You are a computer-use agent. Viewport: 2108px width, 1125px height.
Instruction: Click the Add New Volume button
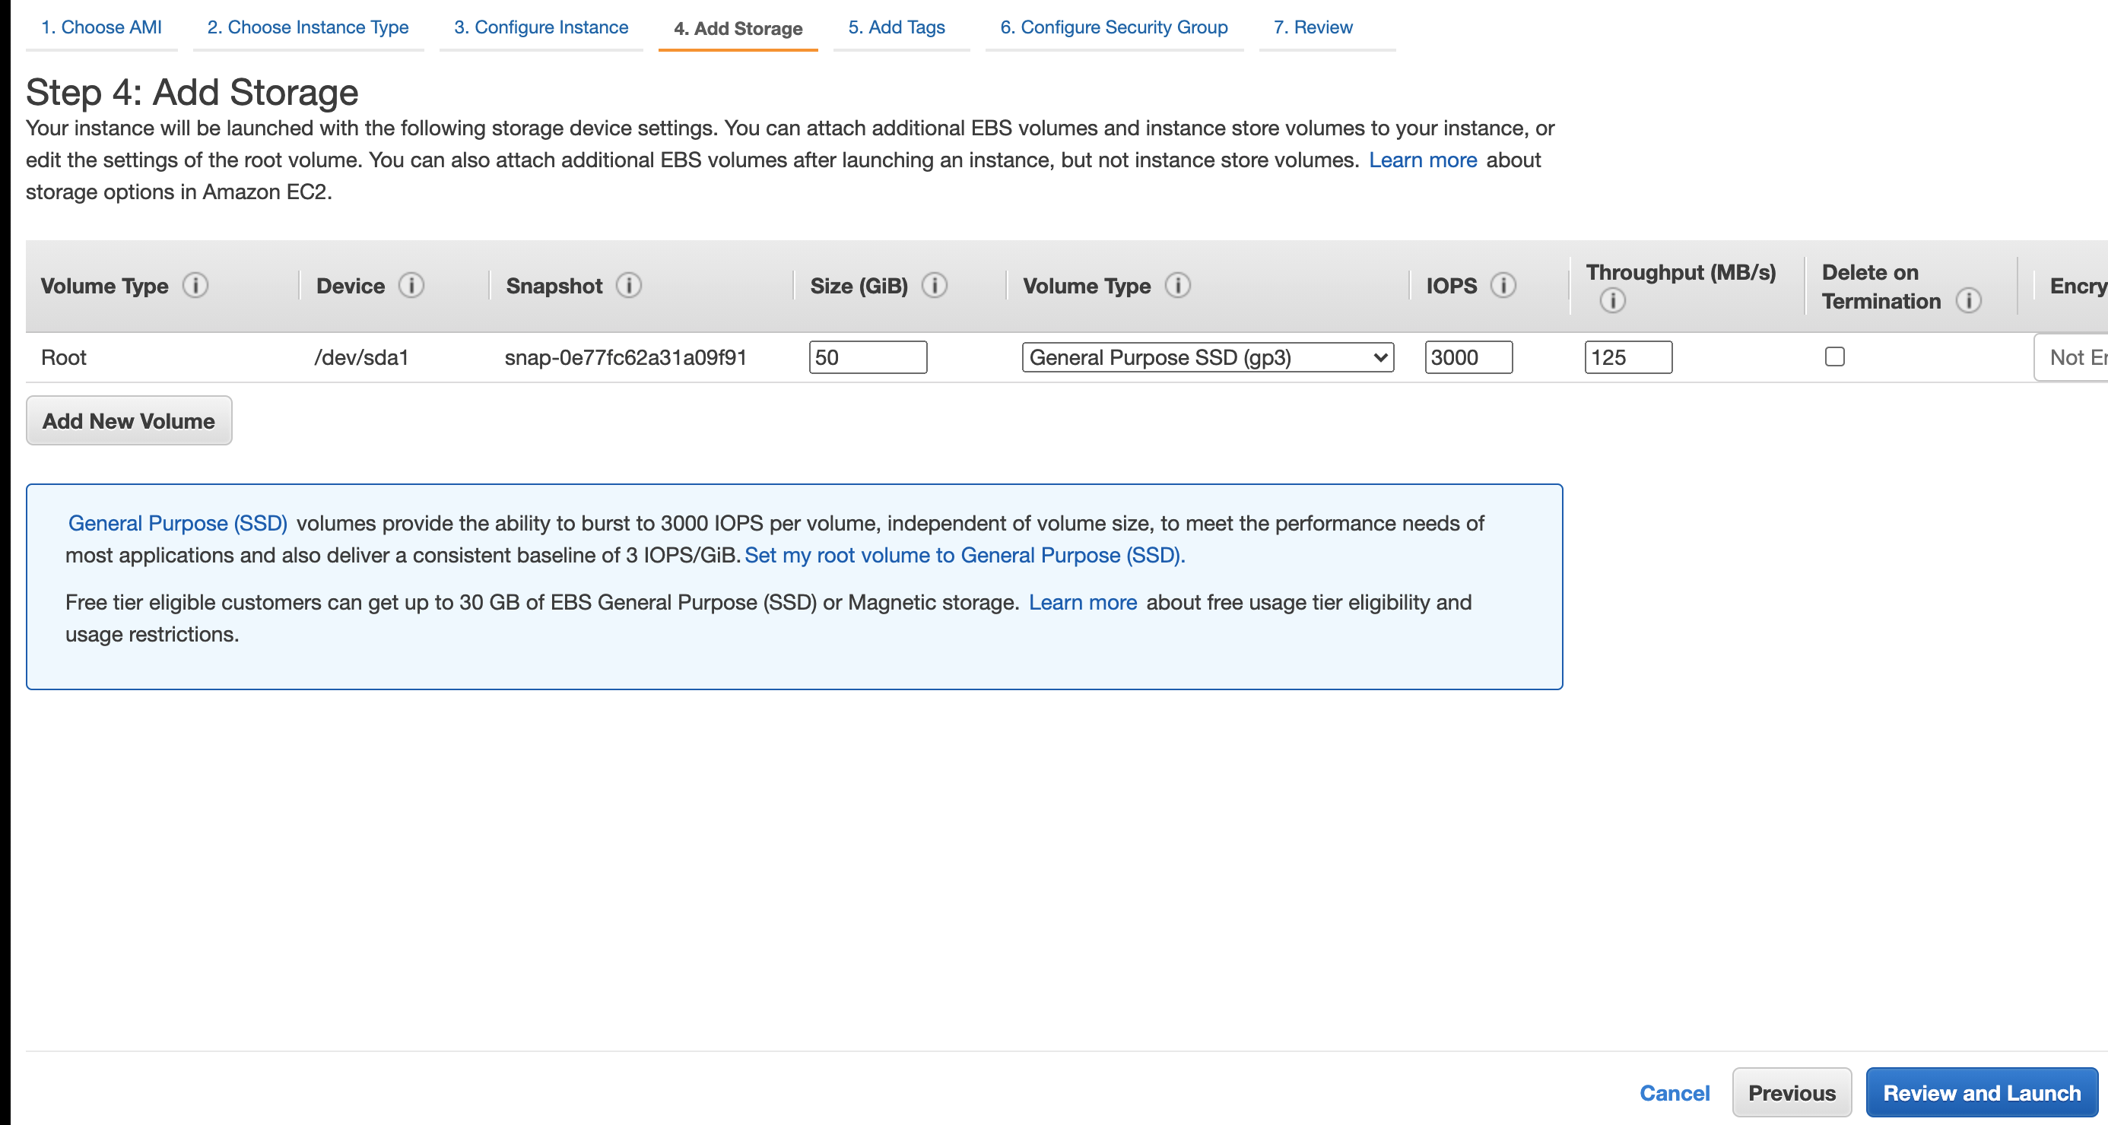point(129,420)
